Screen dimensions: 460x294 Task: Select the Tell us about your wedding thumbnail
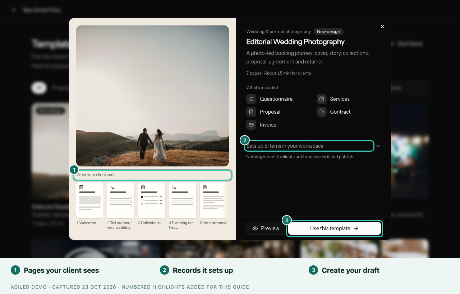coord(121,200)
